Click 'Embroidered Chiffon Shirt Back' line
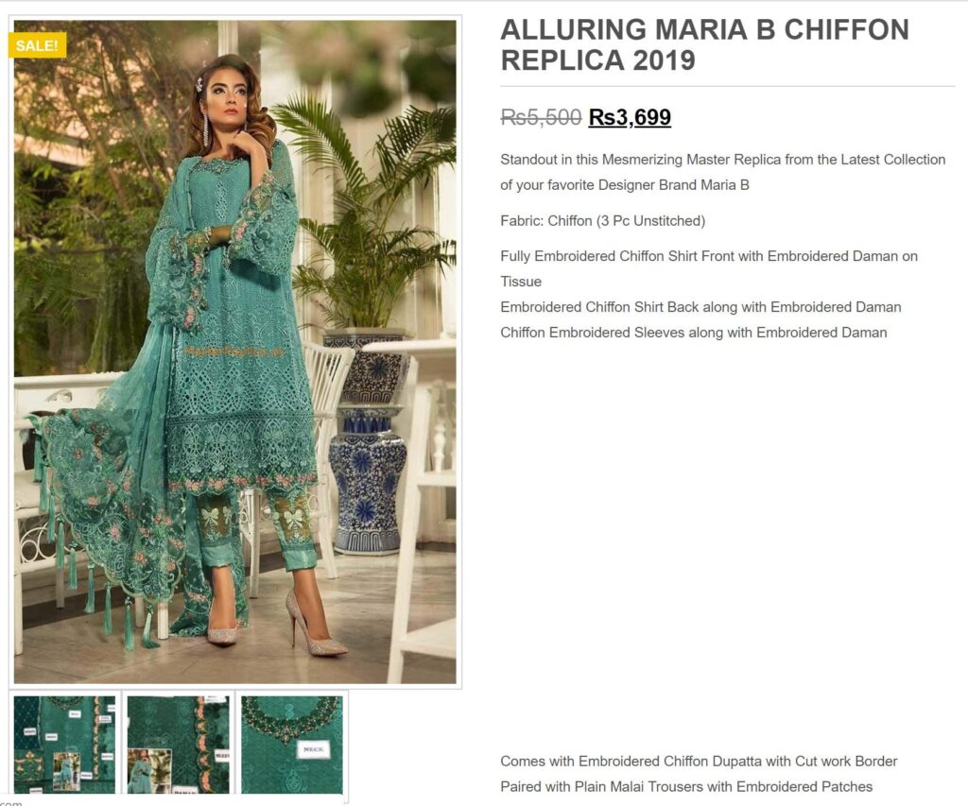The width and height of the screenshot is (968, 806). 700,307
